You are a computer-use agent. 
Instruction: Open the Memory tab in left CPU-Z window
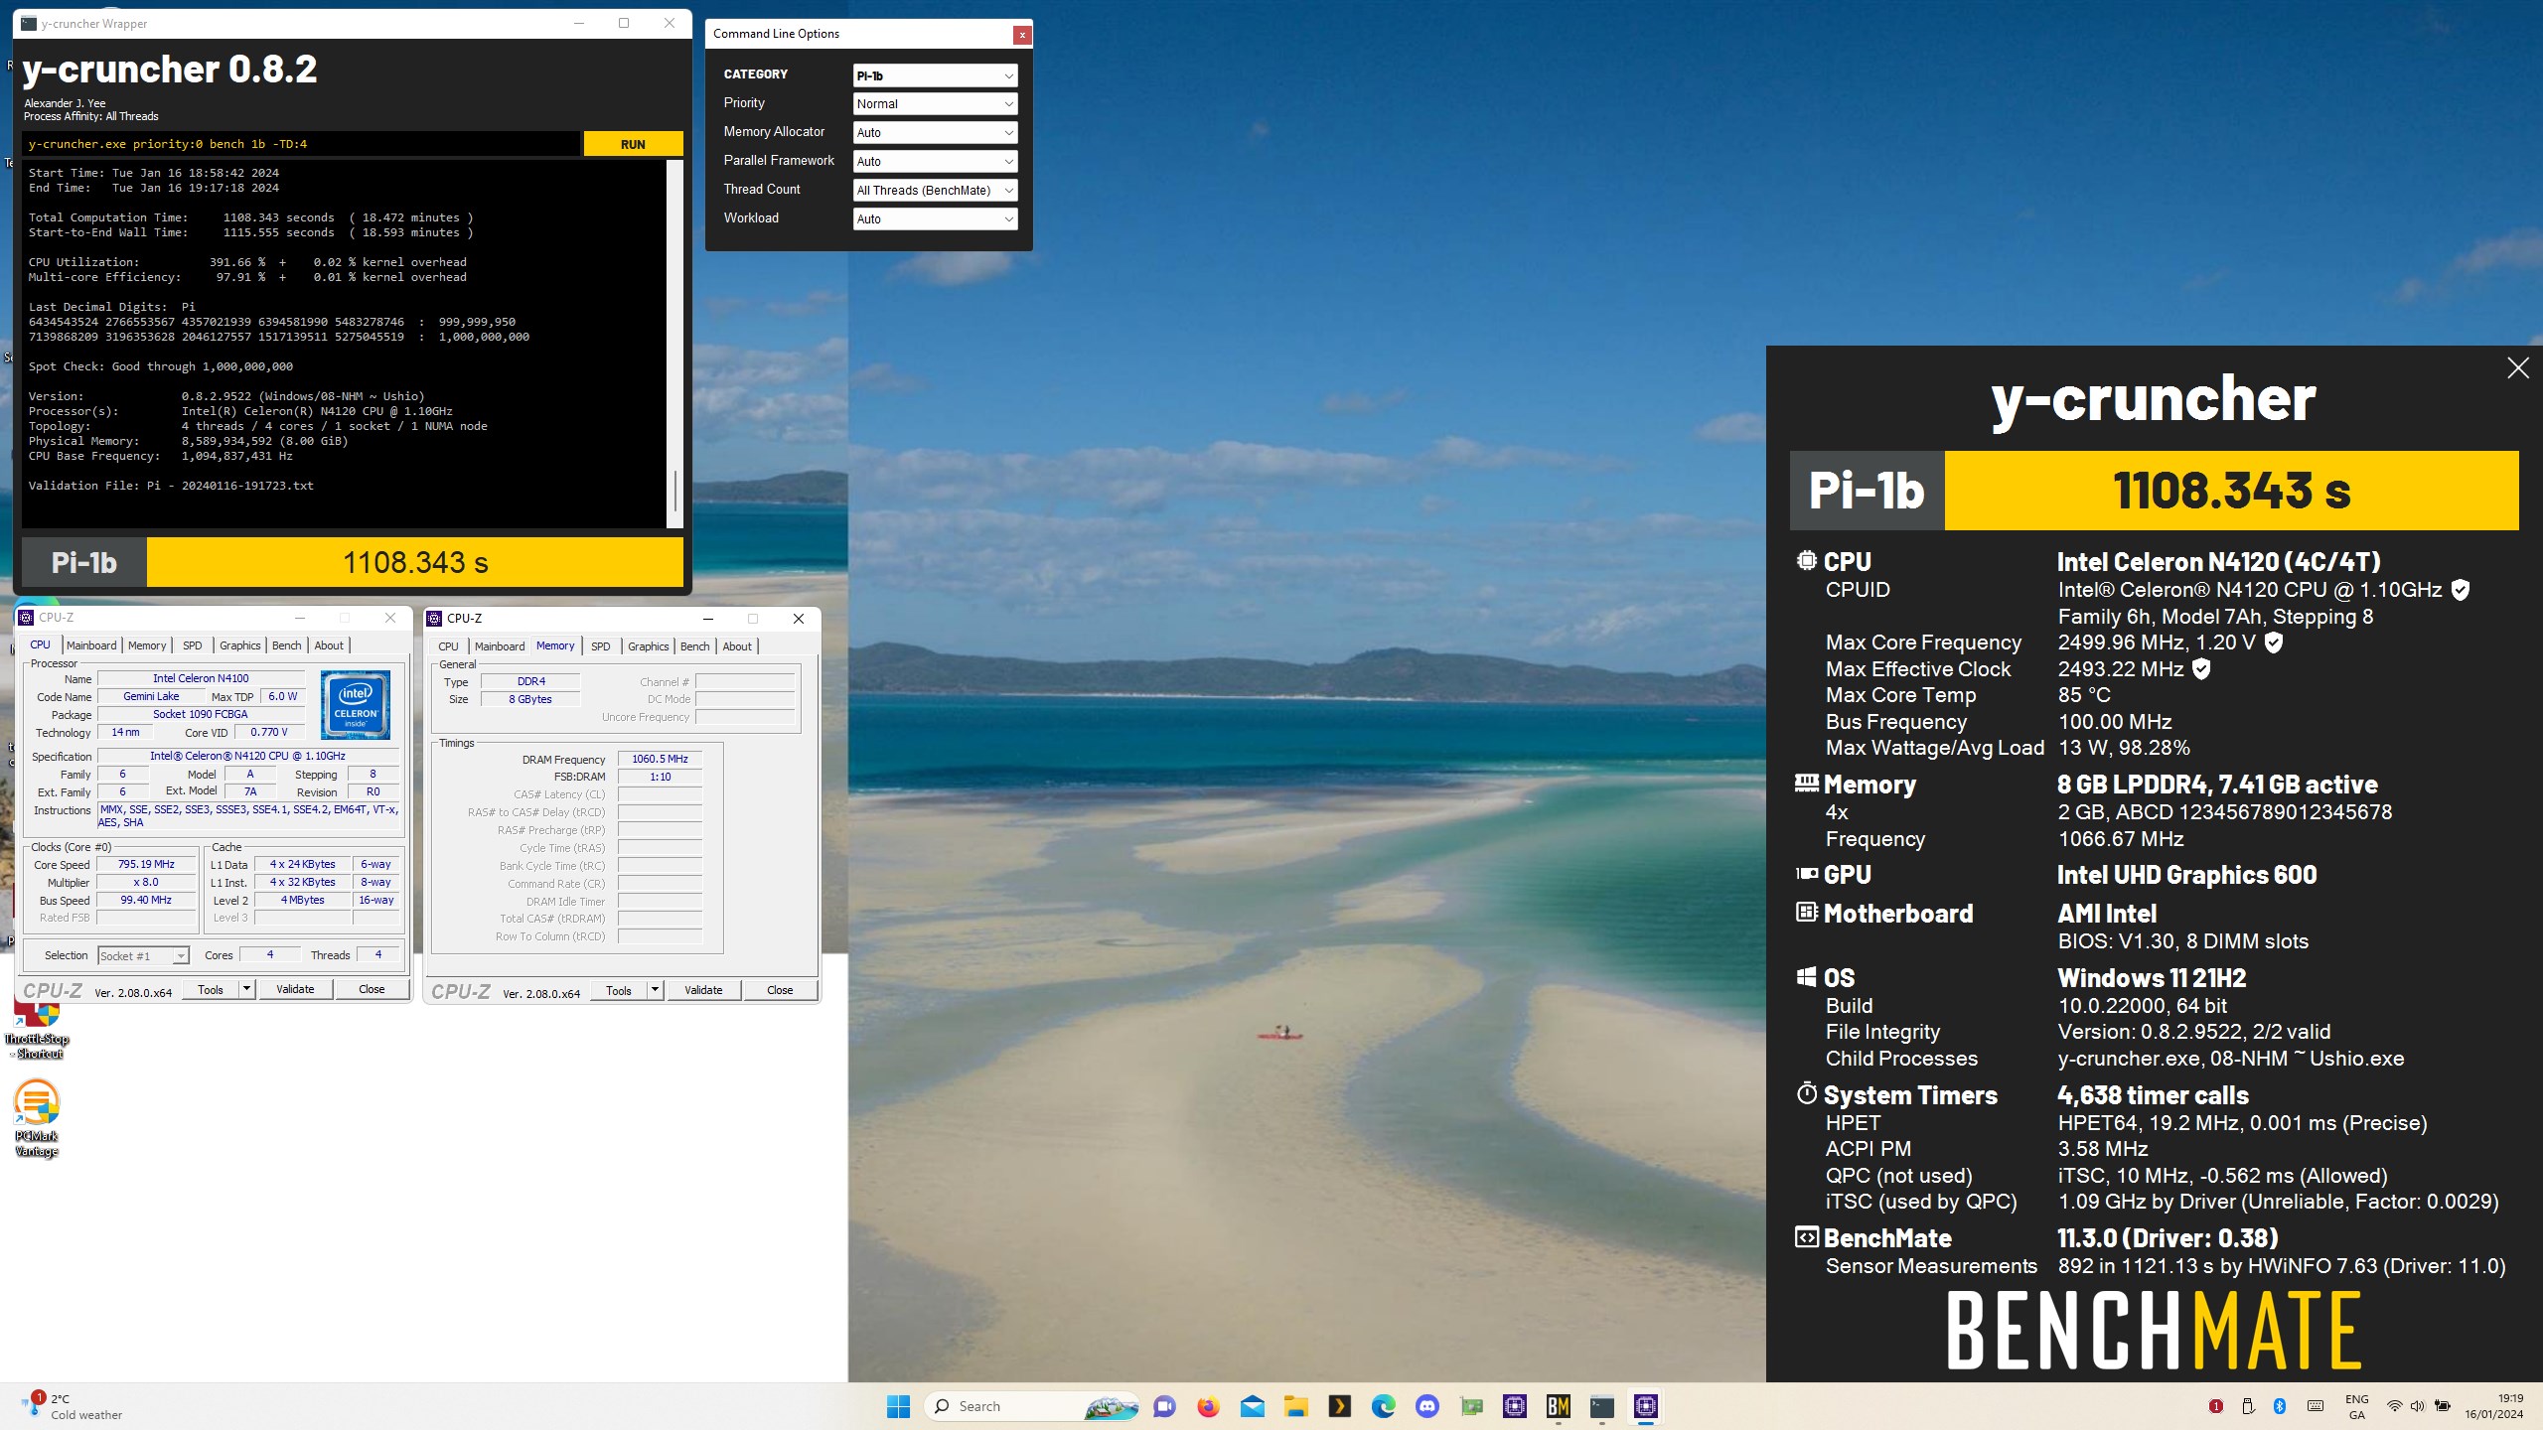(x=147, y=645)
